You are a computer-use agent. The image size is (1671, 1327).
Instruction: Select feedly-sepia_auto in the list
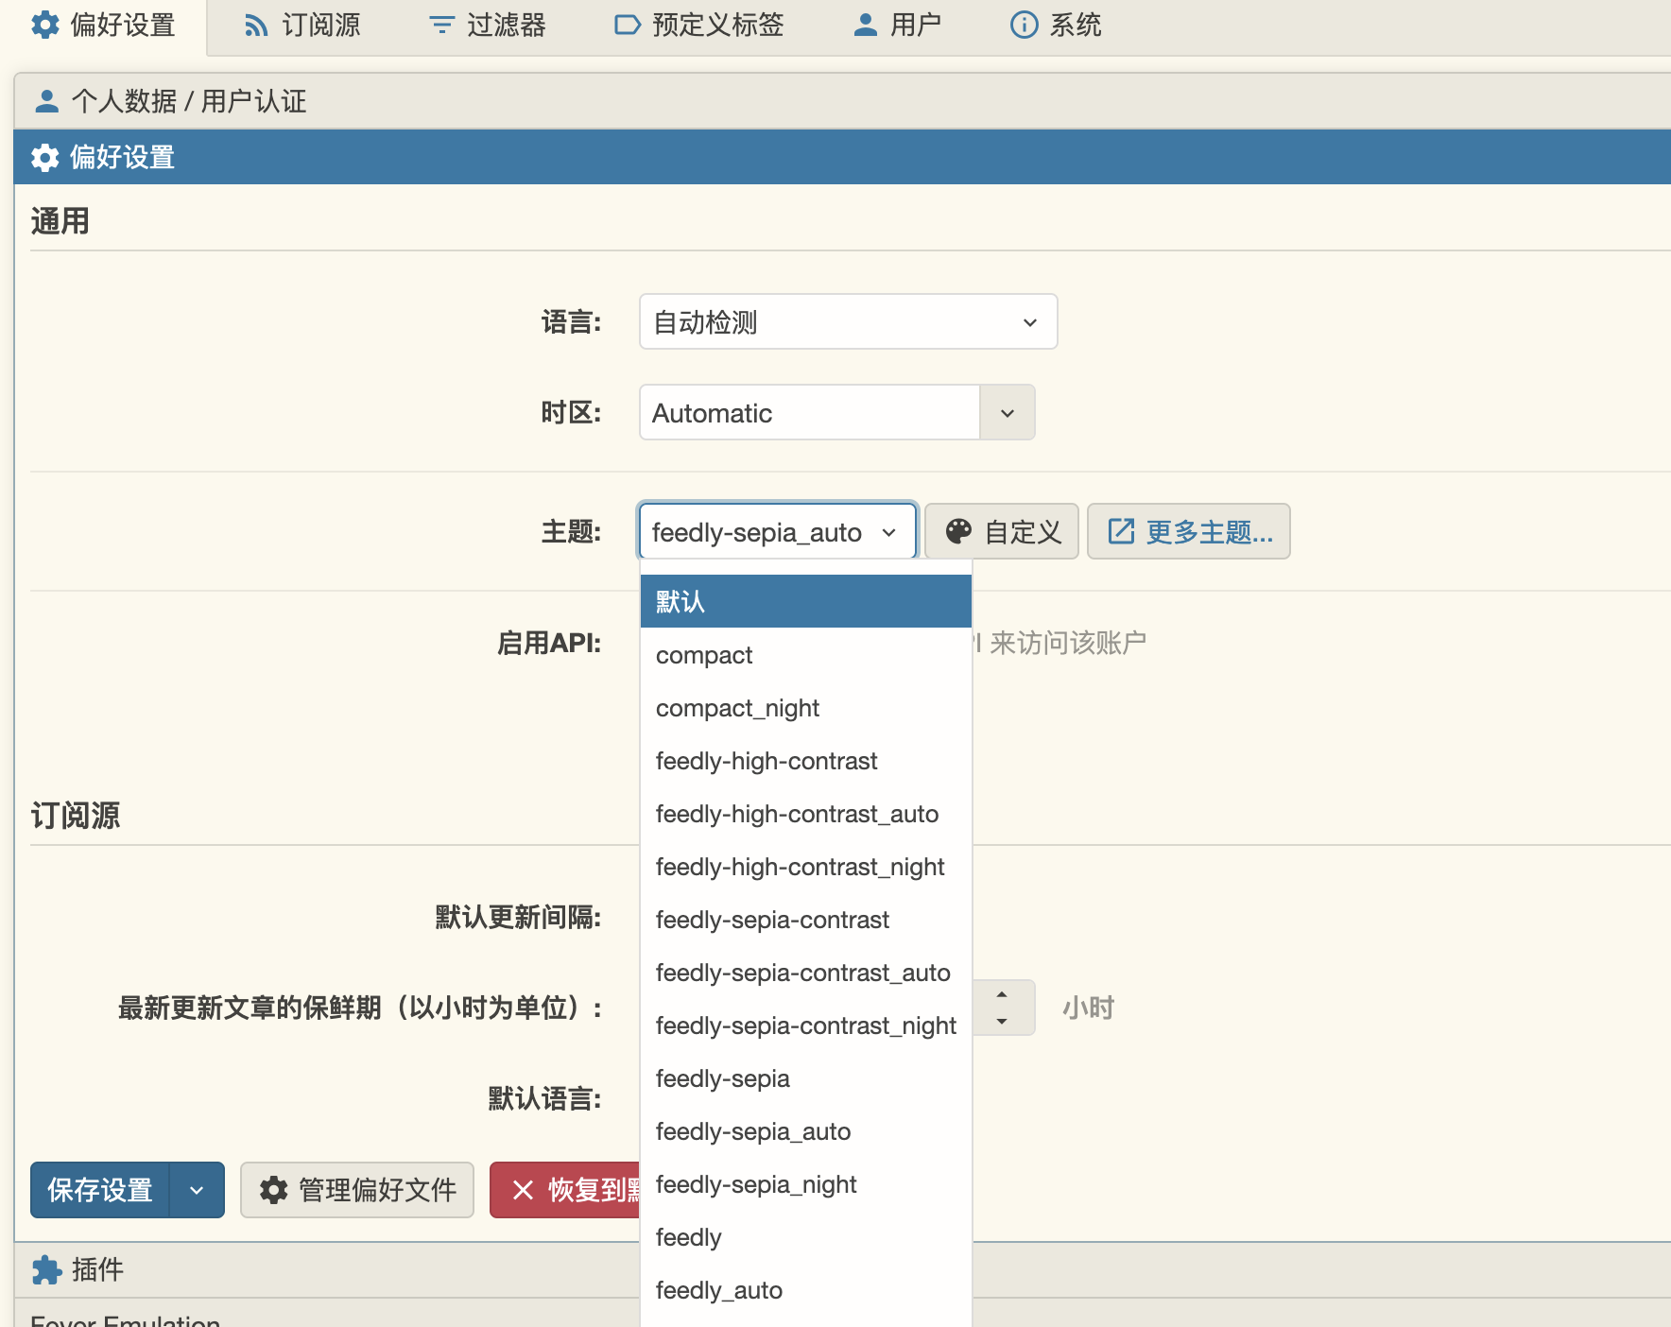click(x=806, y=1131)
